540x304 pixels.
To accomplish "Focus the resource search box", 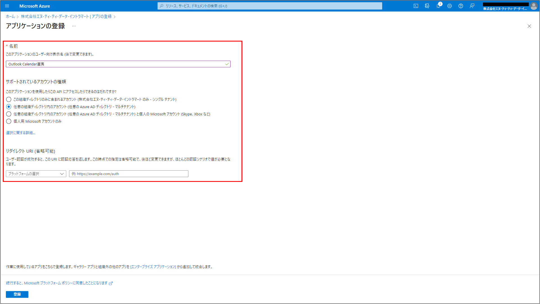I will [270, 6].
